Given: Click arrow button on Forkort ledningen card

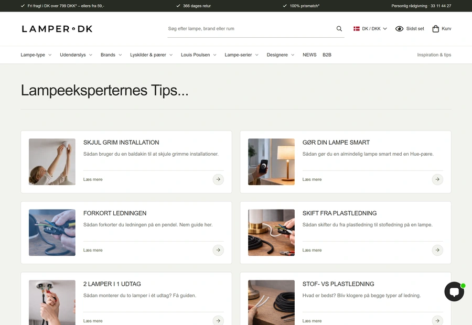Looking at the screenshot, I should point(218,250).
